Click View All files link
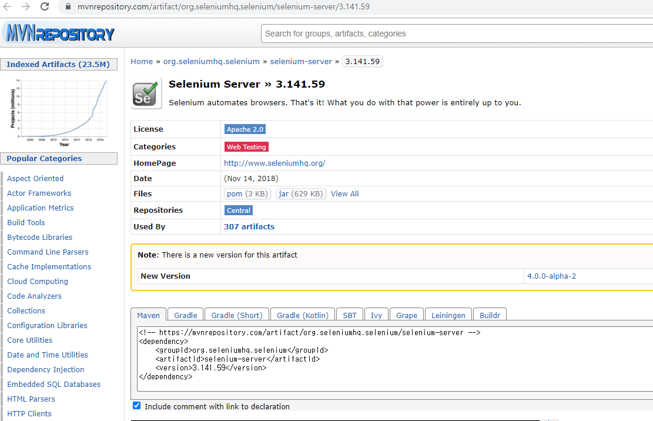Viewport: 653px width, 421px height. pos(345,193)
